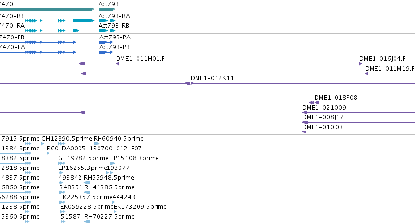Select the DME1-018P08 feature label
Screen dimensions: 415x224
point(336,98)
